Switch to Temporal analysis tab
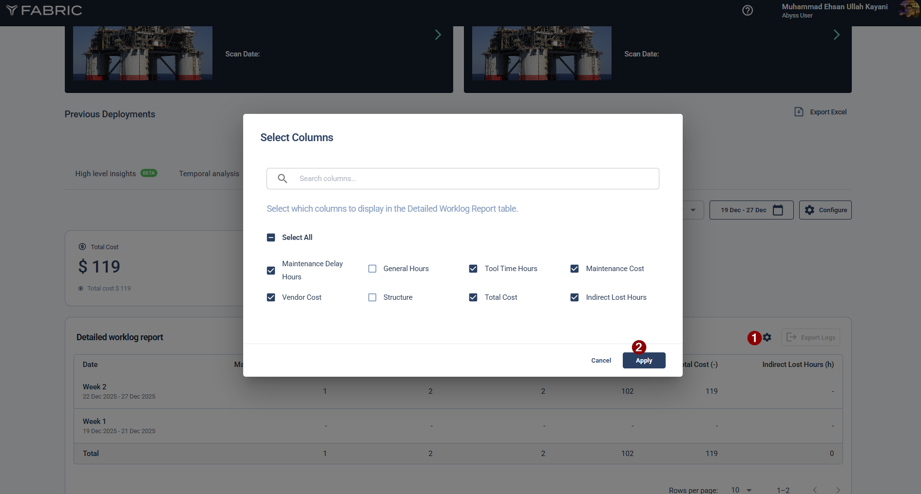The height and width of the screenshot is (494, 921). [209, 174]
